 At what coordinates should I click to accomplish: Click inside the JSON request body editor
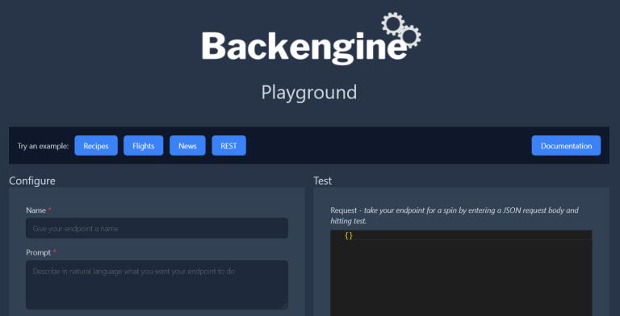(x=461, y=273)
